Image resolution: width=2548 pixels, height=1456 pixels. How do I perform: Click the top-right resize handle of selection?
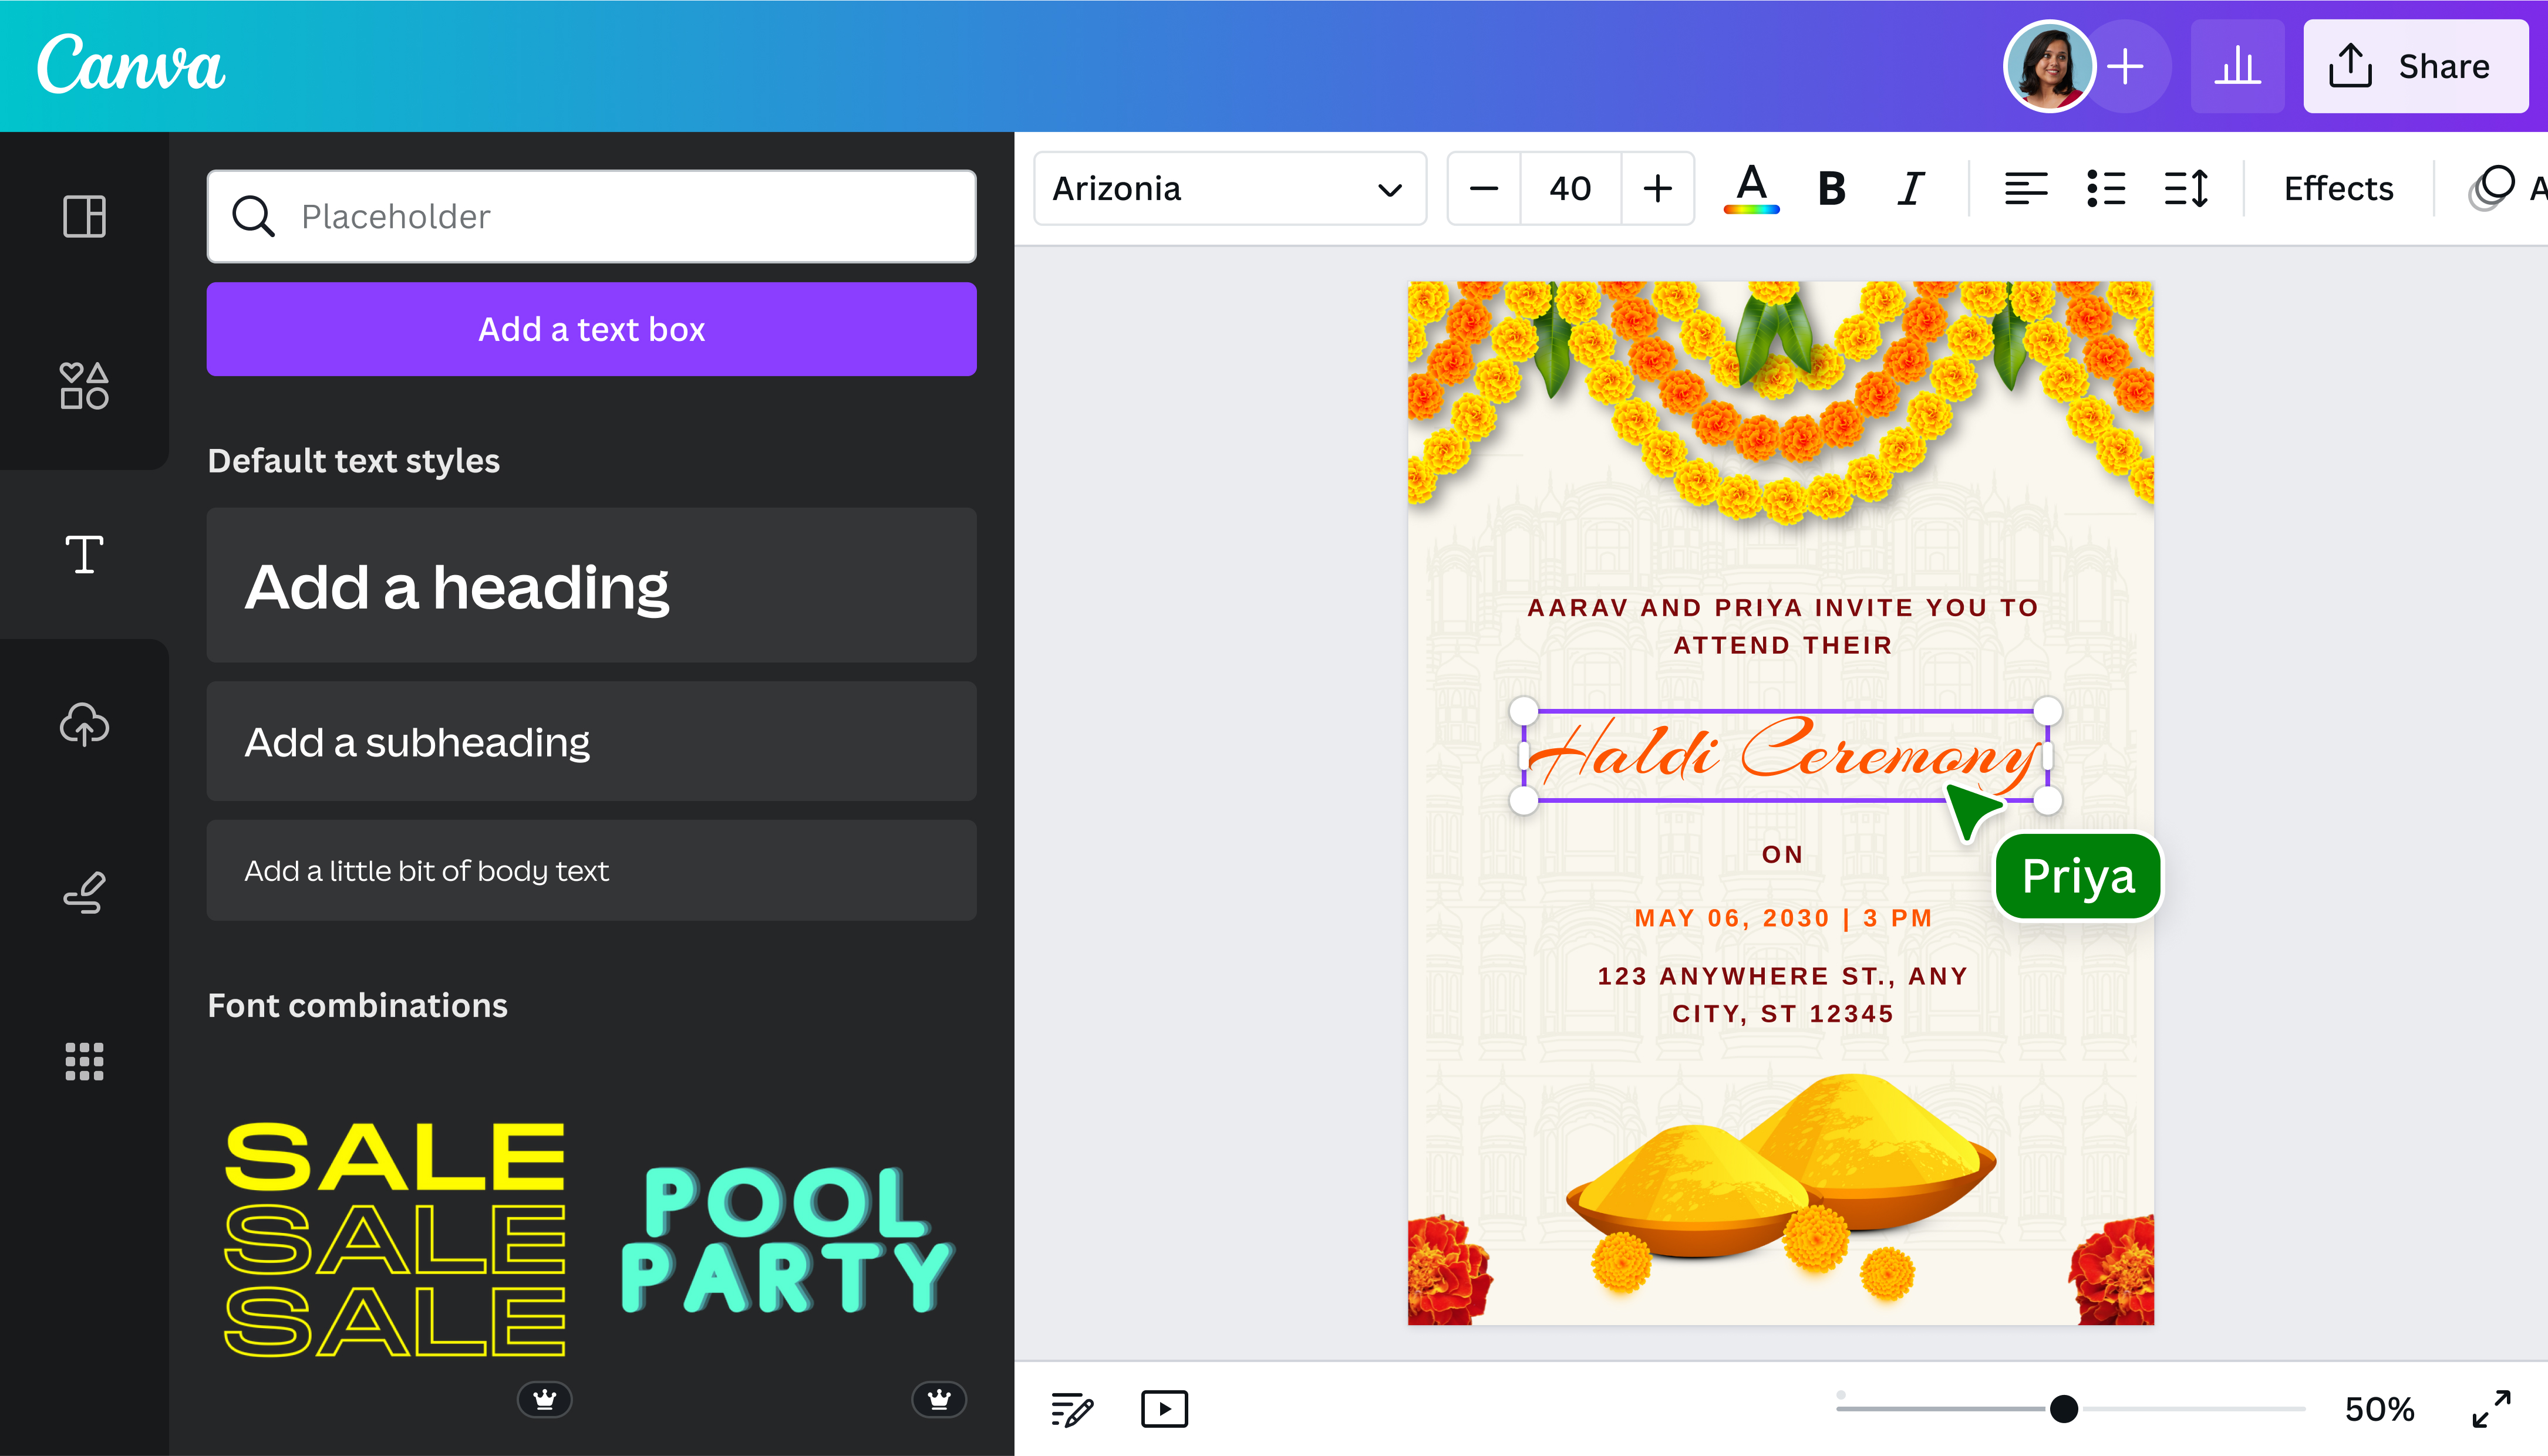[2048, 711]
